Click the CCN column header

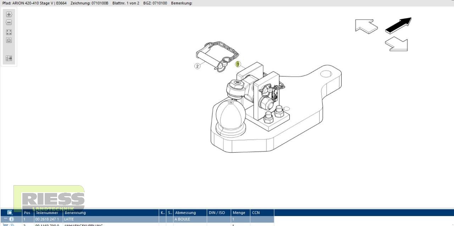click(x=256, y=213)
